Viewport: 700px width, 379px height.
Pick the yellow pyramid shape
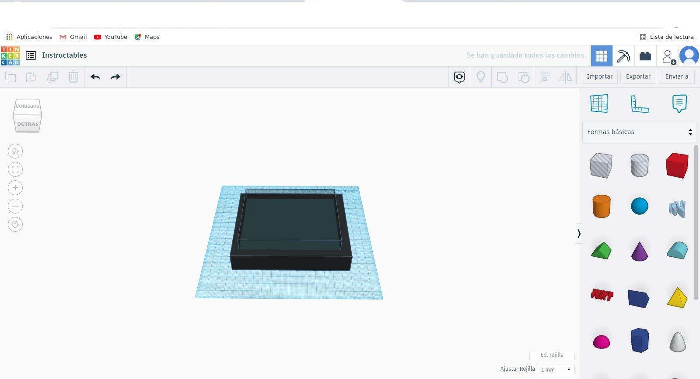[677, 297]
